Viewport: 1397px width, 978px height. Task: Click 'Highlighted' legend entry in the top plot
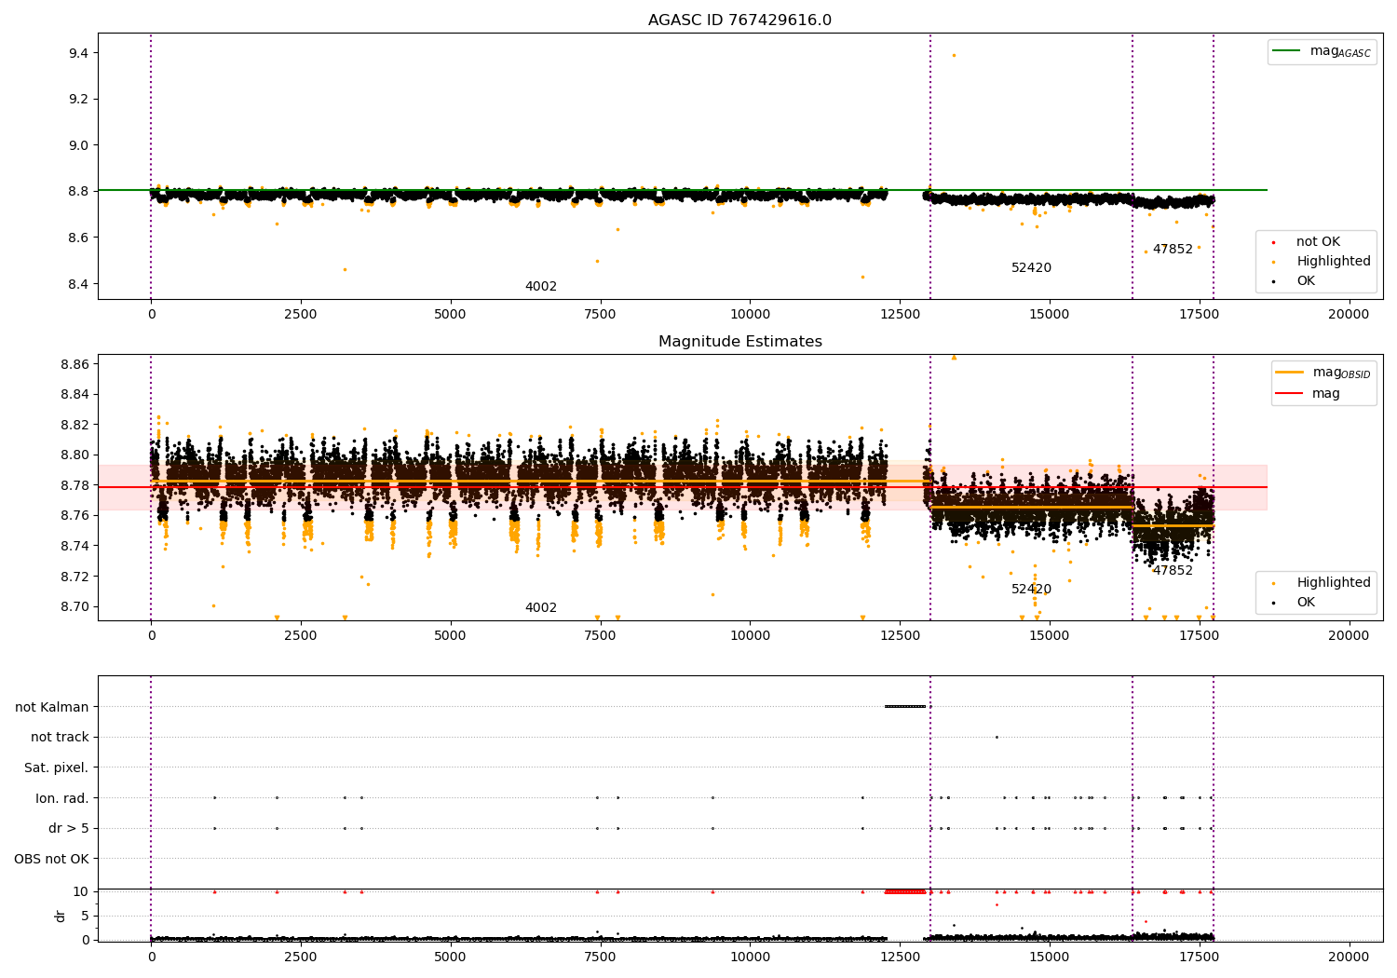pos(1322,262)
